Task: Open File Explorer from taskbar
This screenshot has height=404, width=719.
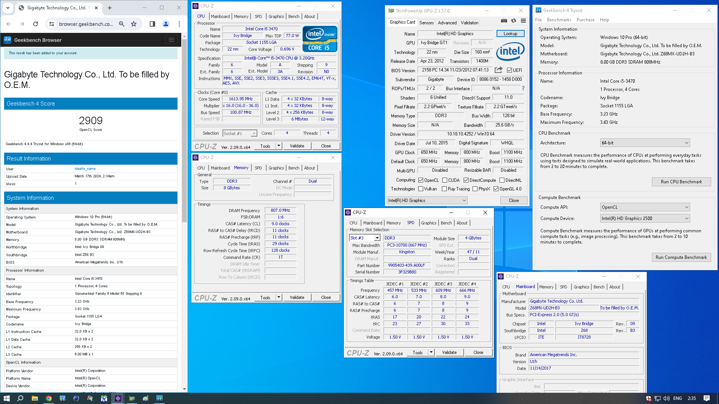Action: 34,398
